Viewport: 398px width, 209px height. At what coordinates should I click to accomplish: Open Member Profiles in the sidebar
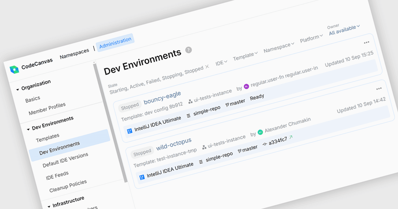[x=47, y=109]
